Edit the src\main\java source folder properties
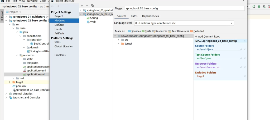 tap(241, 49)
